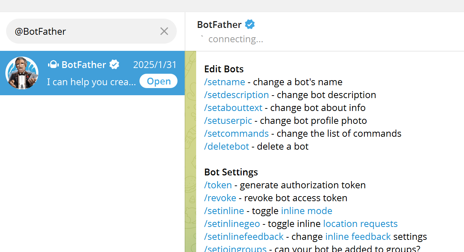Toggle inline mode via /setinline link
Viewport: 464px width, 252px height.
(x=224, y=211)
